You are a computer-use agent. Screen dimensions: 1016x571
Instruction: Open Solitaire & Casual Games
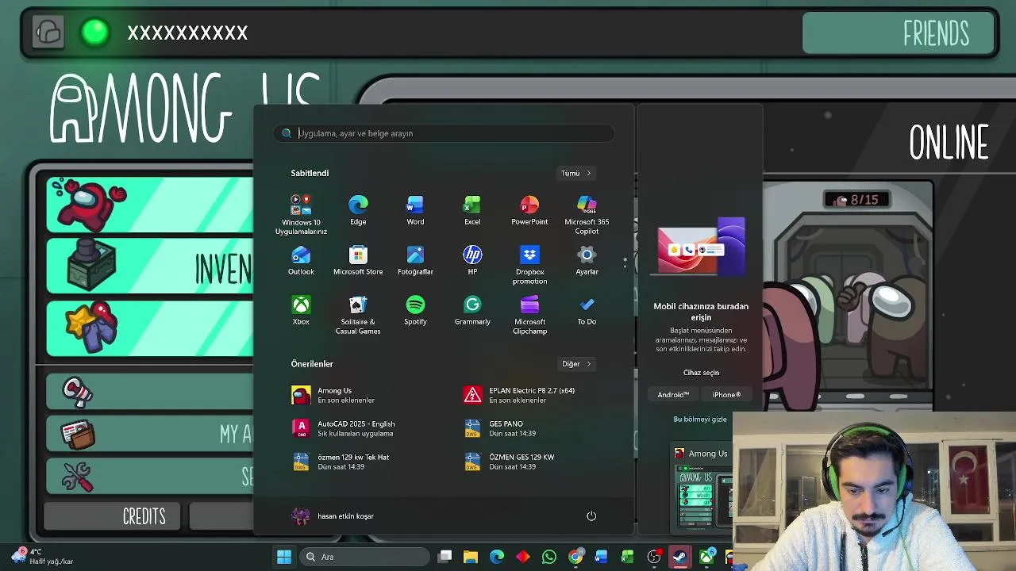[x=358, y=314]
